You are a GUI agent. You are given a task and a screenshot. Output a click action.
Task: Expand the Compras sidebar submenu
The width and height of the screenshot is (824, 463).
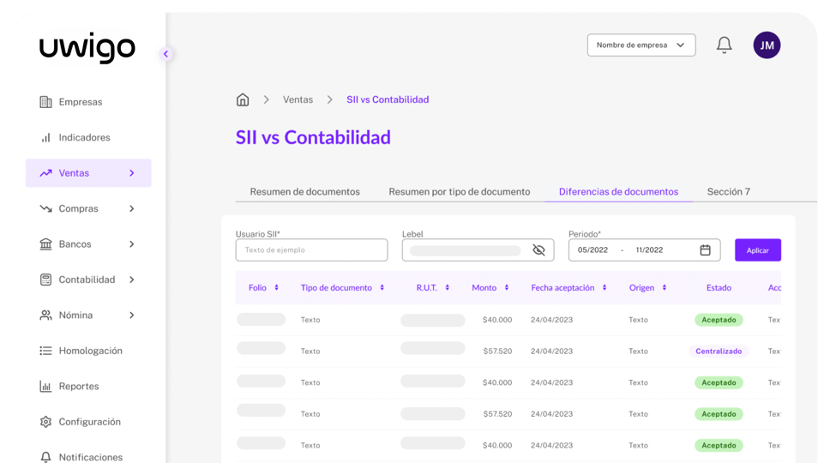click(131, 208)
